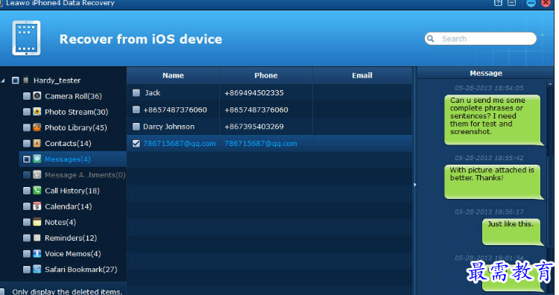Screen dimensions: 559x295
Task: Sort by the Phone column header
Action: [x=266, y=75]
